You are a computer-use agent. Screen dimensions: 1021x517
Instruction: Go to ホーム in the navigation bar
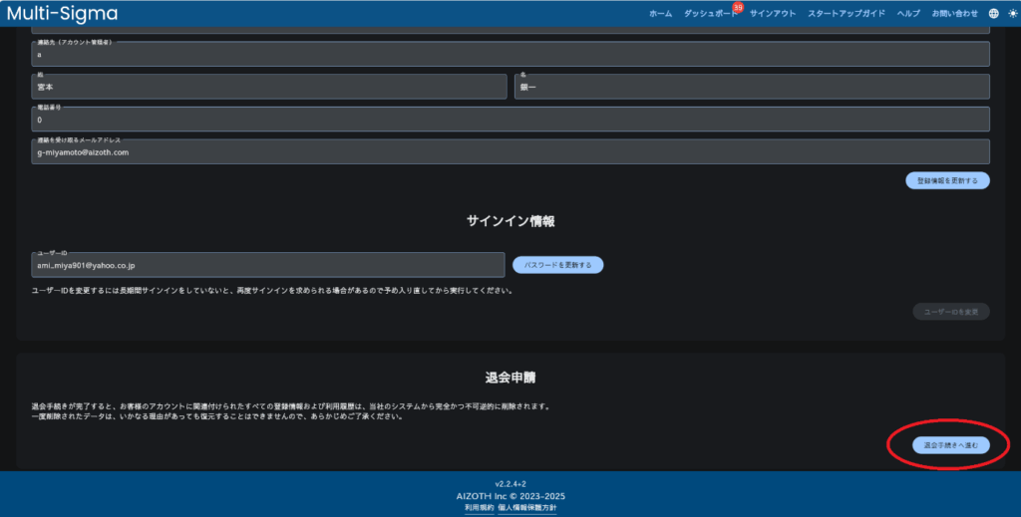(x=660, y=14)
